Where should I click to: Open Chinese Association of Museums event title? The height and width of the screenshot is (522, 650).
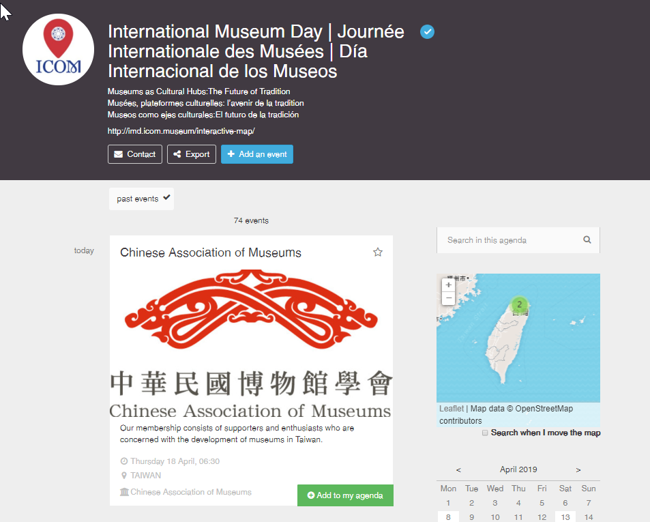(x=211, y=252)
